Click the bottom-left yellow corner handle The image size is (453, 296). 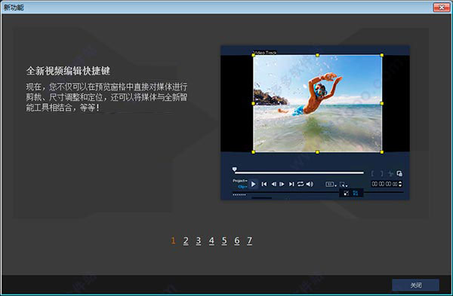click(254, 152)
